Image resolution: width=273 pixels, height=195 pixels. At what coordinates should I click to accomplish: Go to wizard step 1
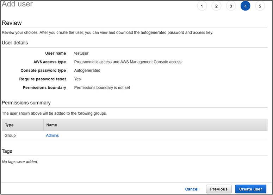(x=202, y=6)
